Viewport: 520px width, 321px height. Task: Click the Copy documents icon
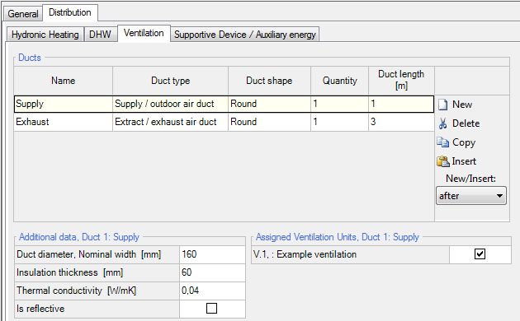point(442,142)
